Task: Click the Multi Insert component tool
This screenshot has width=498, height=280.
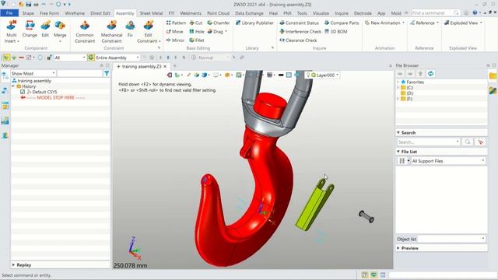Action: (x=12, y=31)
